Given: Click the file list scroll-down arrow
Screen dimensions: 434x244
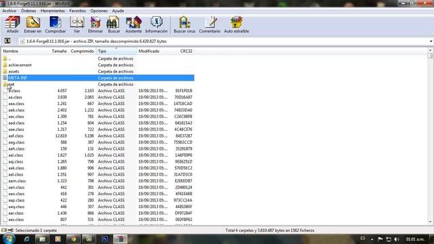Looking at the screenshot, I should click(430, 222).
